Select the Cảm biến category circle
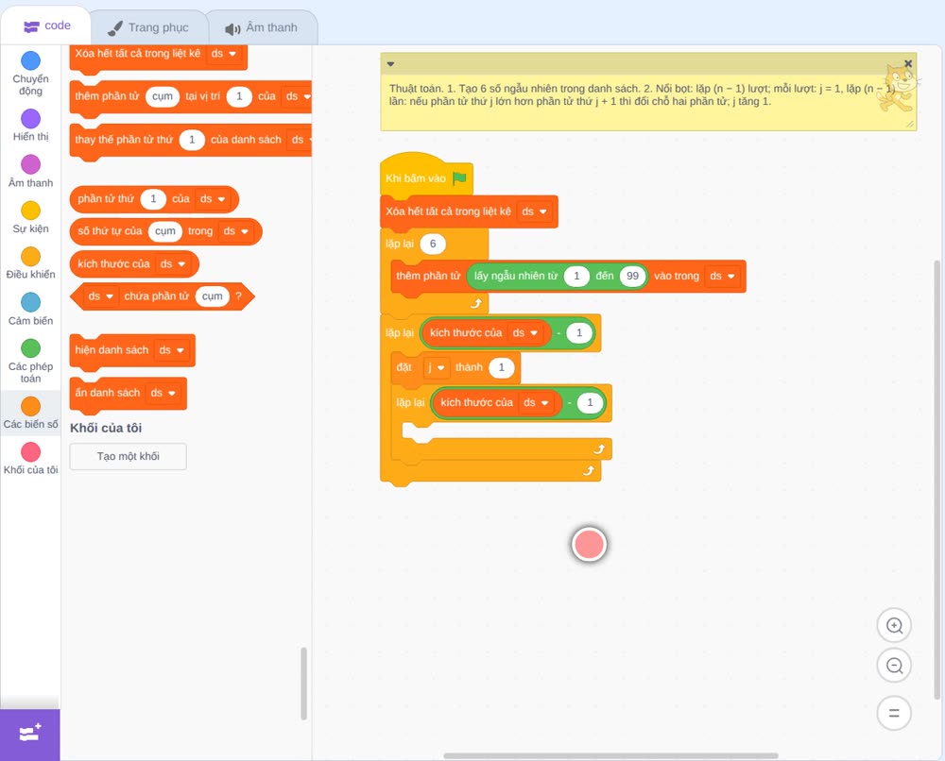This screenshot has height=761, width=945. click(x=31, y=302)
